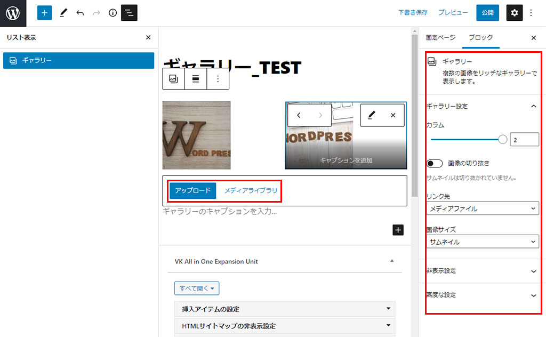Screen dimensions: 546x337
Task: Toggle the 画像の切り抜き switch
Action: pos(435,163)
